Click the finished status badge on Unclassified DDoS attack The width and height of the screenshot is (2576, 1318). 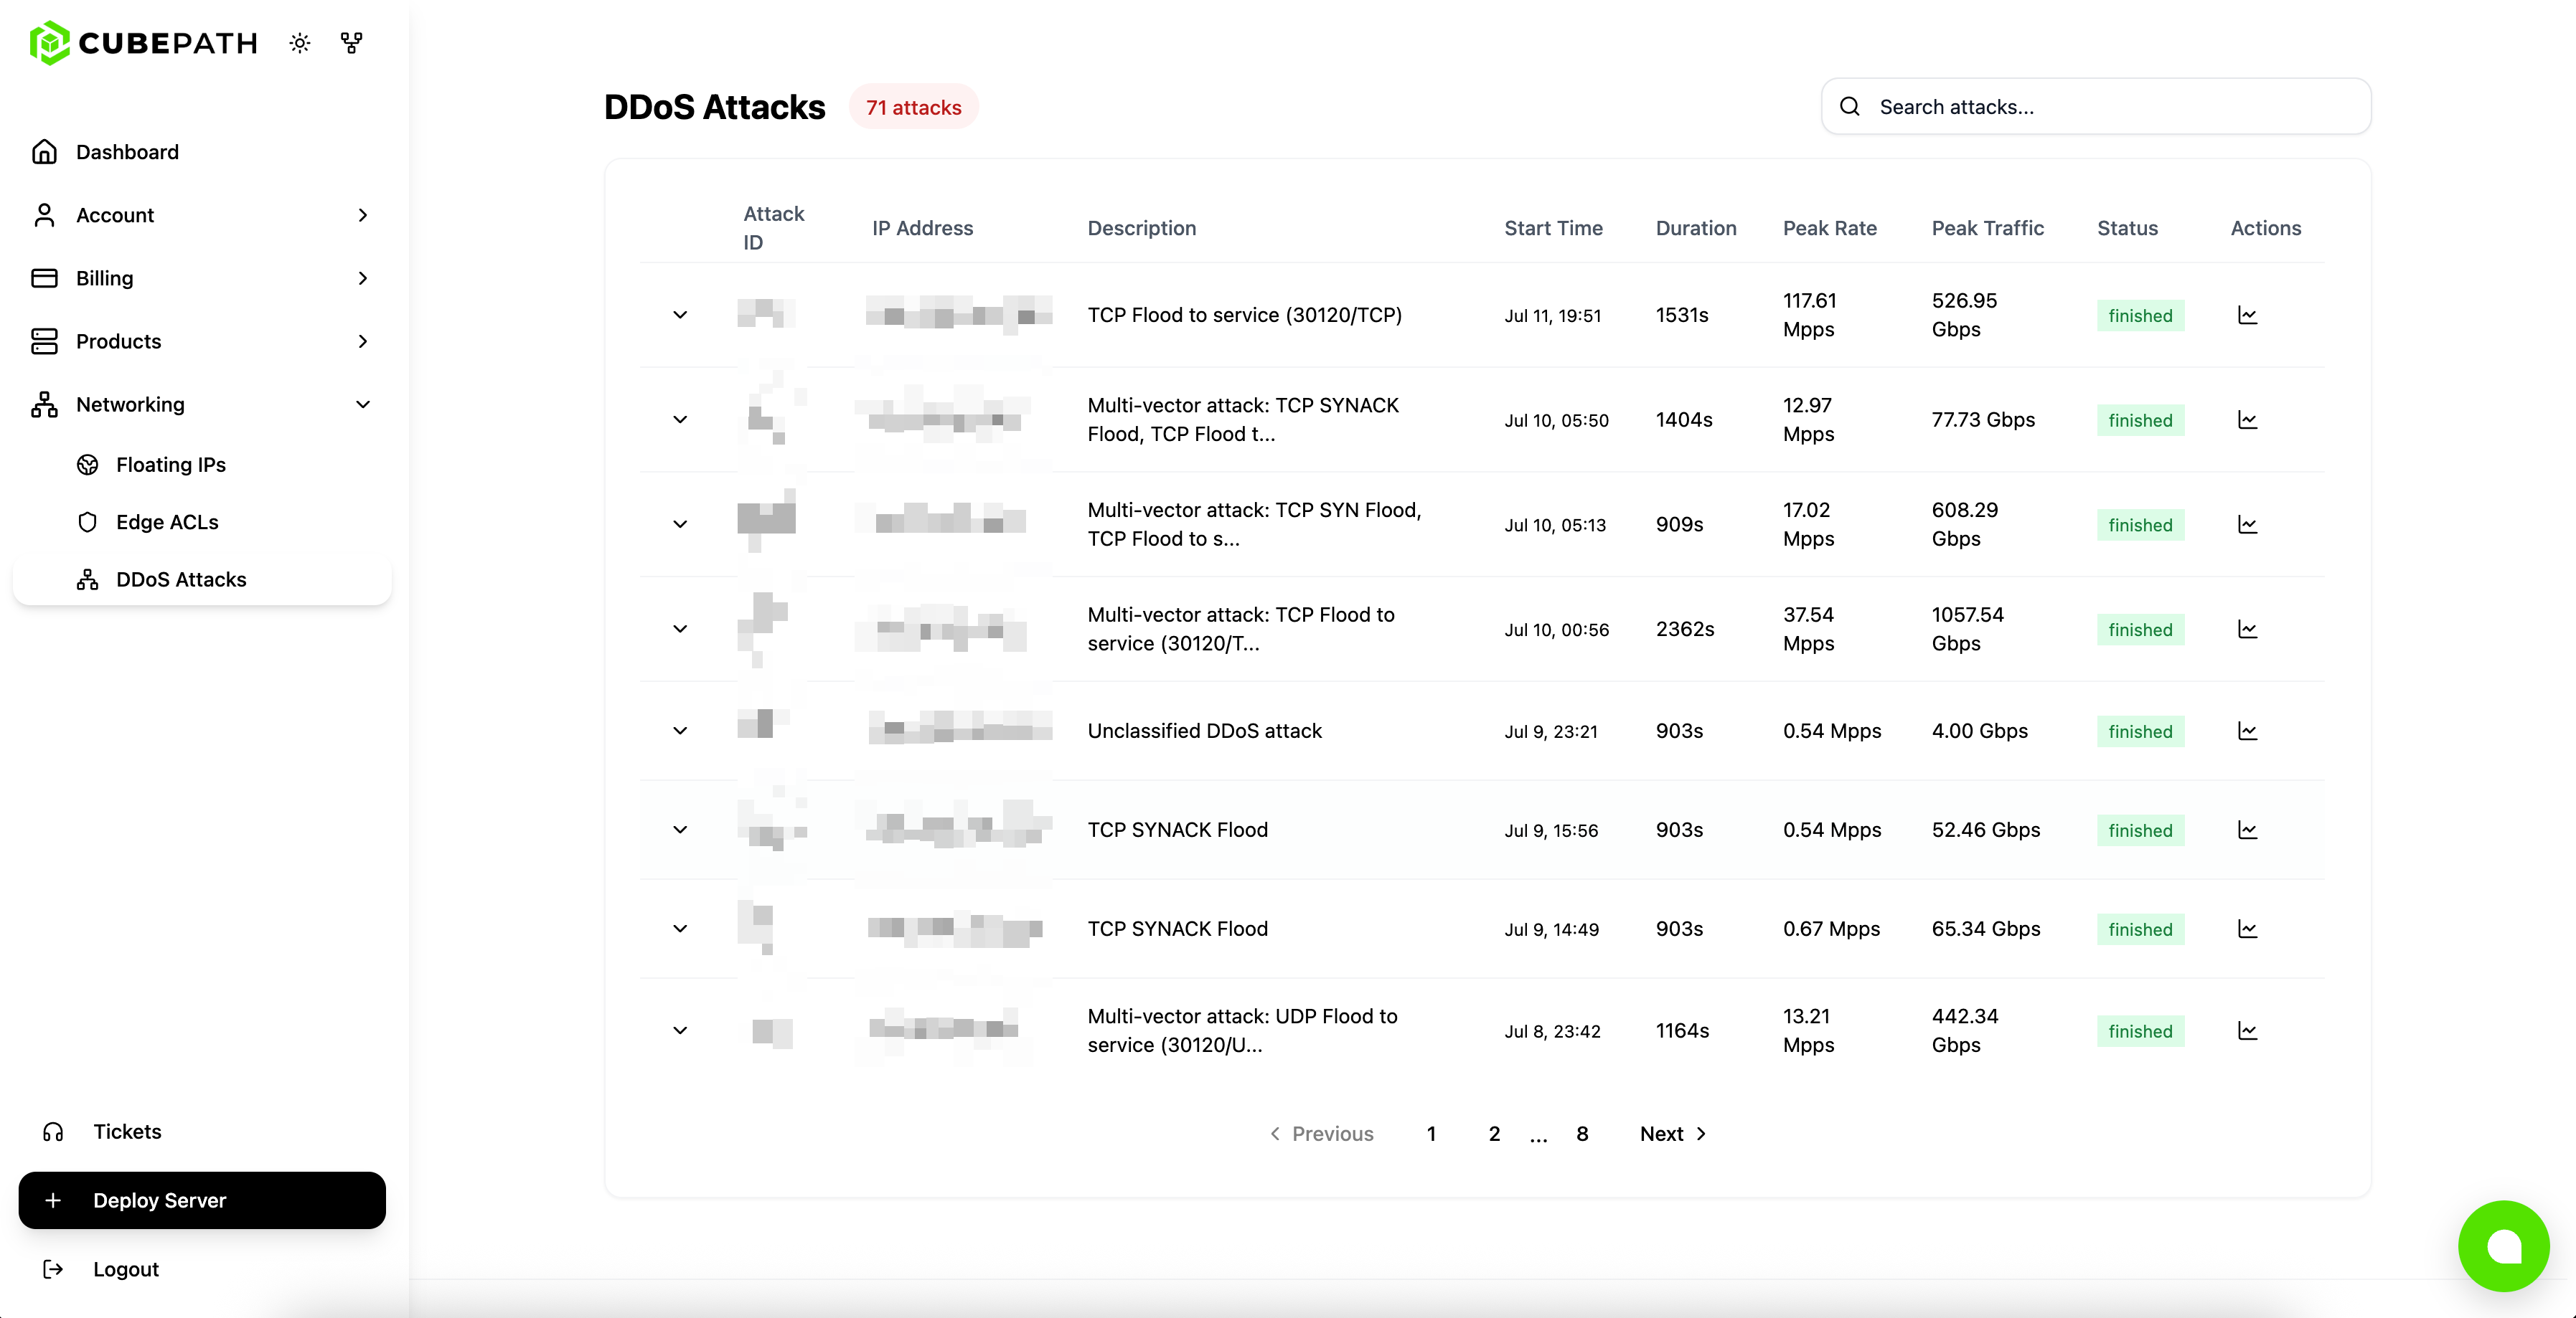point(2140,731)
